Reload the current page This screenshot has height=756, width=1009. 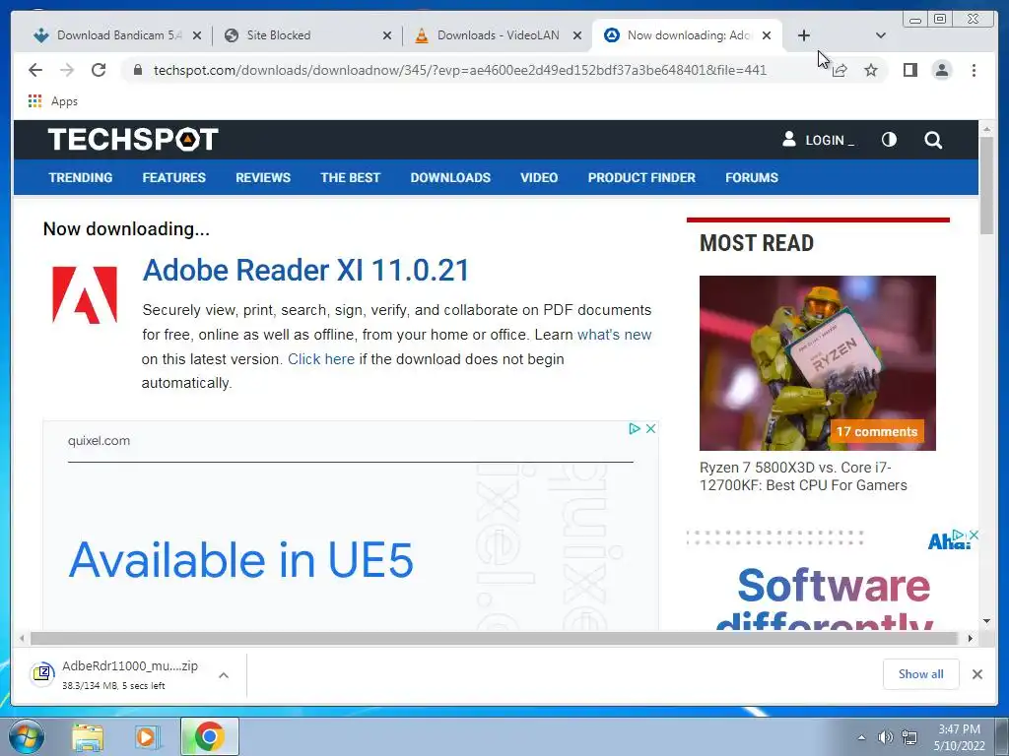pyautogui.click(x=99, y=70)
